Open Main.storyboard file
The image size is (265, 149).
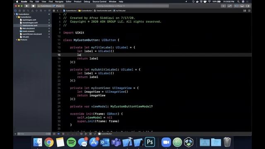click(x=28, y=29)
